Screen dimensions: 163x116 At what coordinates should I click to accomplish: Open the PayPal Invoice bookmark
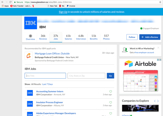[x=71, y=6]
